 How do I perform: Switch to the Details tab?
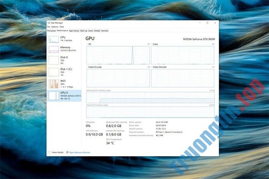tap(97, 31)
